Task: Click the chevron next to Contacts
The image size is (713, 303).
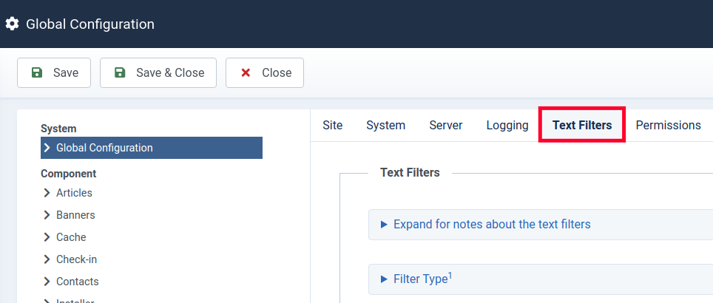Action: tap(47, 282)
